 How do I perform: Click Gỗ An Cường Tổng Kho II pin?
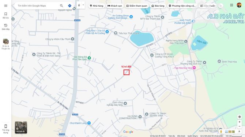pos(152,55)
